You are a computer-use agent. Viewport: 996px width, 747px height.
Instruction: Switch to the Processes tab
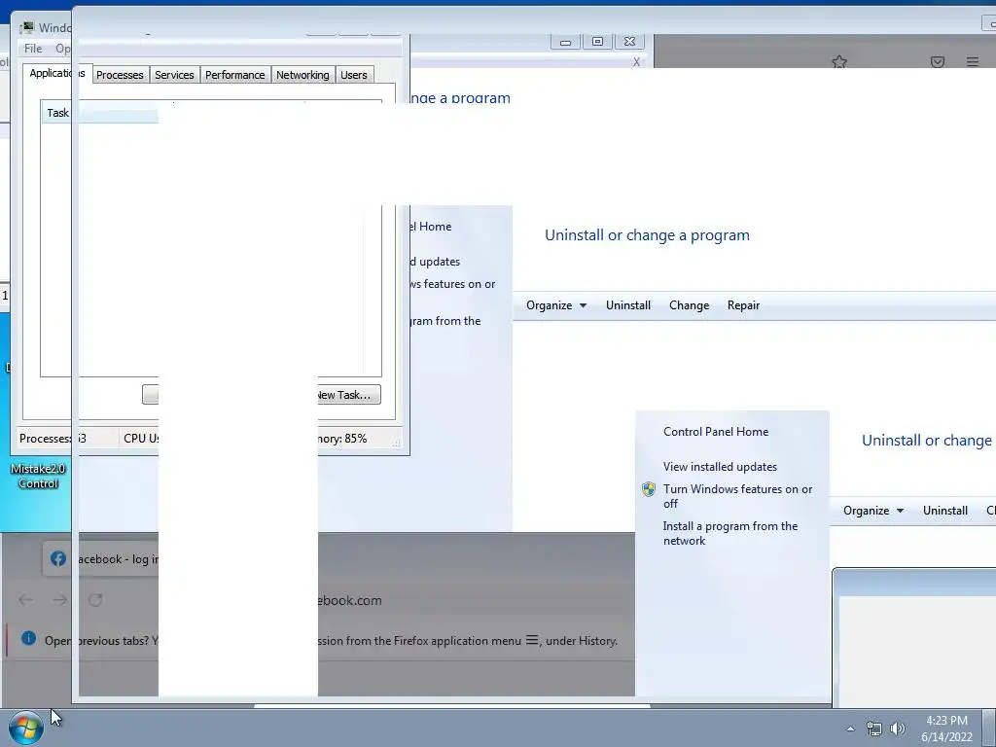pyautogui.click(x=120, y=74)
